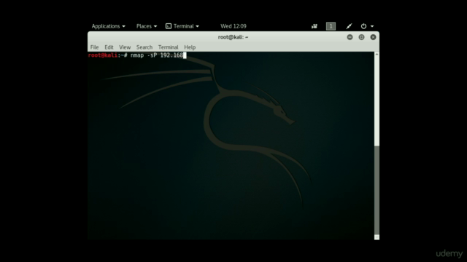Close the root@kali terminal window
The width and height of the screenshot is (467, 262).
click(373, 37)
